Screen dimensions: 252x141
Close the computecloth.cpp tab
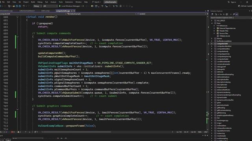pyautogui.click(x=74, y=11)
